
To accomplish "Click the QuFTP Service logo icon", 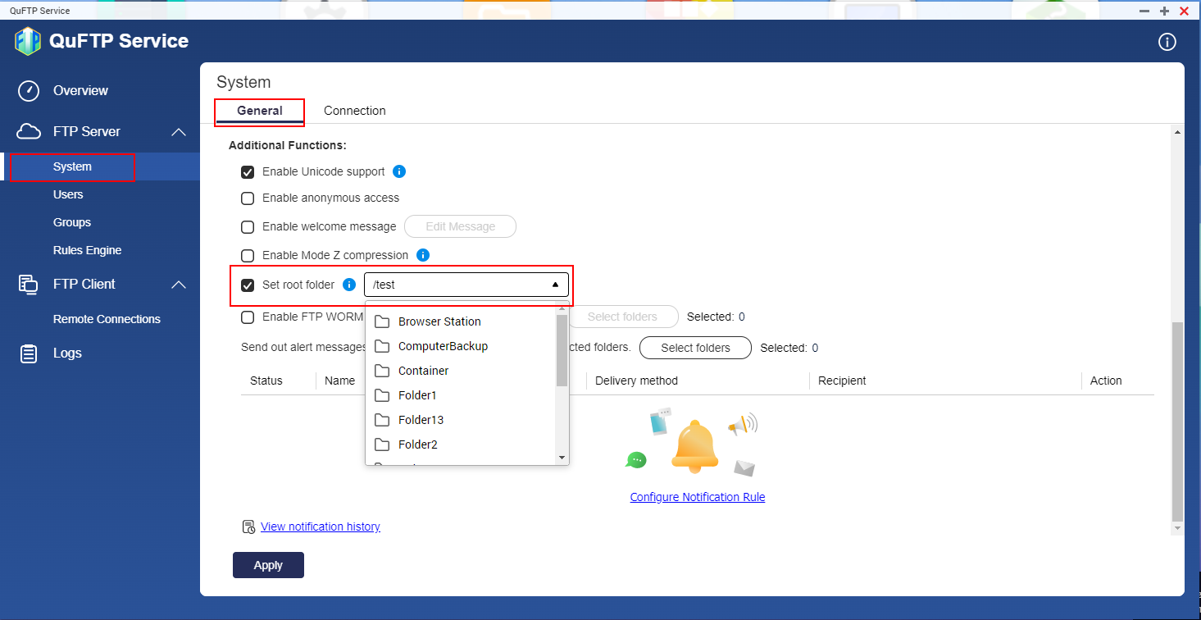I will click(28, 41).
